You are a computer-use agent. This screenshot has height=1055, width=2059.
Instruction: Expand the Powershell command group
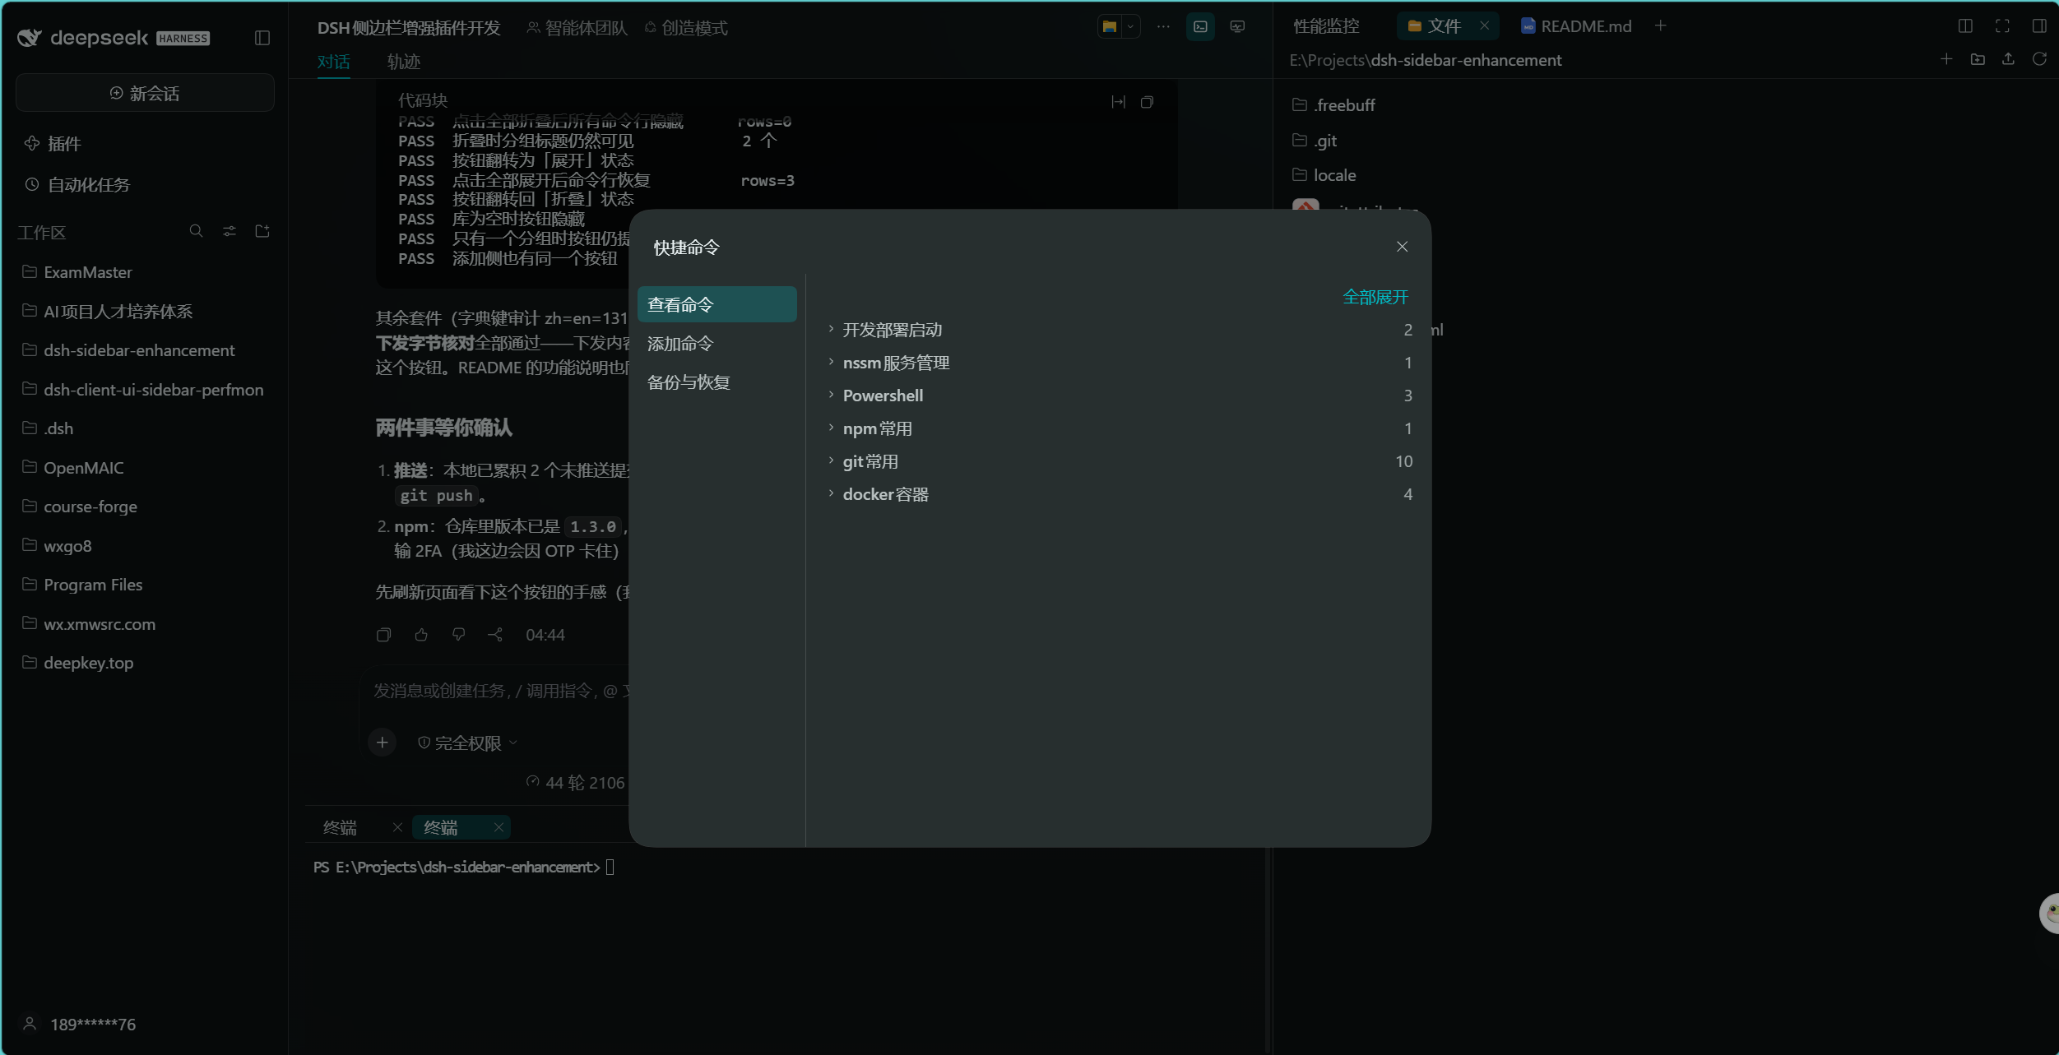click(1120, 396)
